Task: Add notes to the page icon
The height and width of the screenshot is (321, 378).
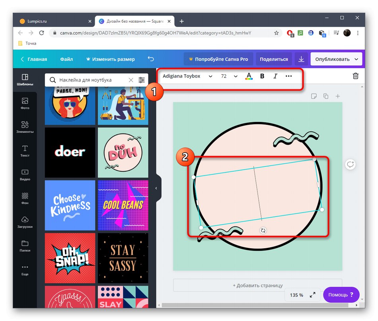Action: pyautogui.click(x=314, y=96)
